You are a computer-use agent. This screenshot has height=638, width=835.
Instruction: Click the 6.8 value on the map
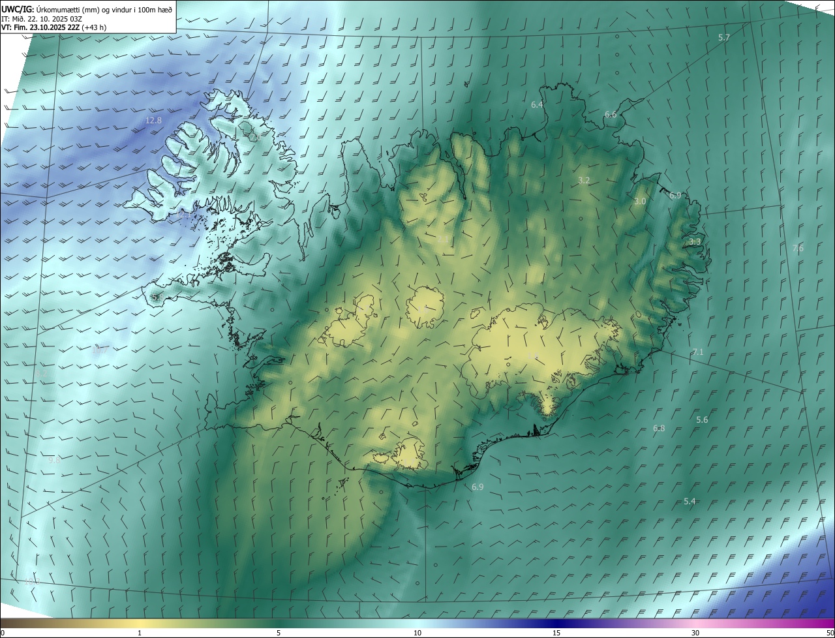point(660,429)
